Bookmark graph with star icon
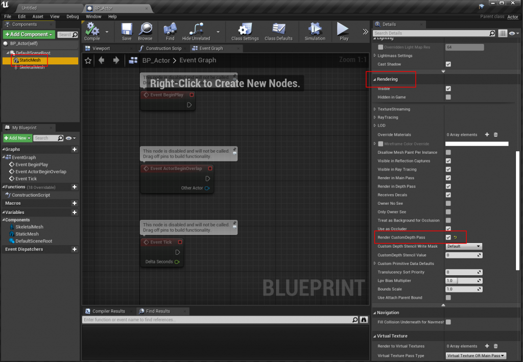The width and height of the screenshot is (523, 362). click(x=88, y=60)
